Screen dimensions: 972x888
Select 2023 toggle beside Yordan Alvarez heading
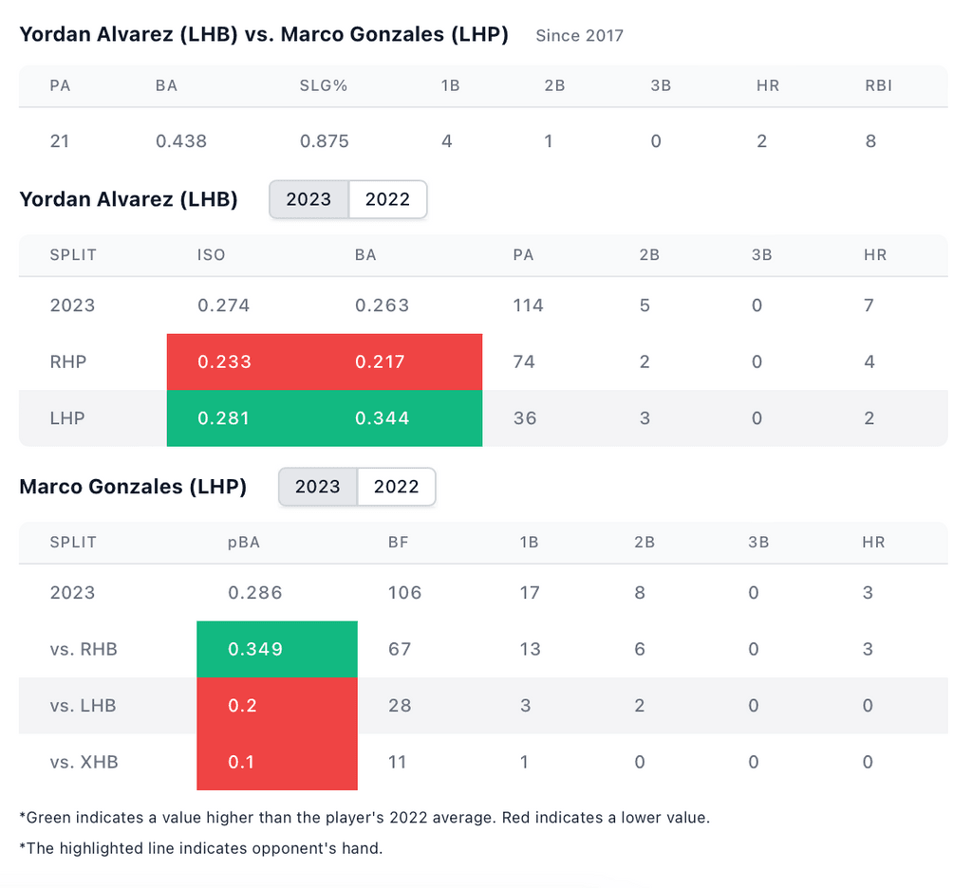308,199
